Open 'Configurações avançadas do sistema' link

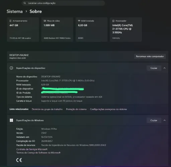[x=108, y=109]
